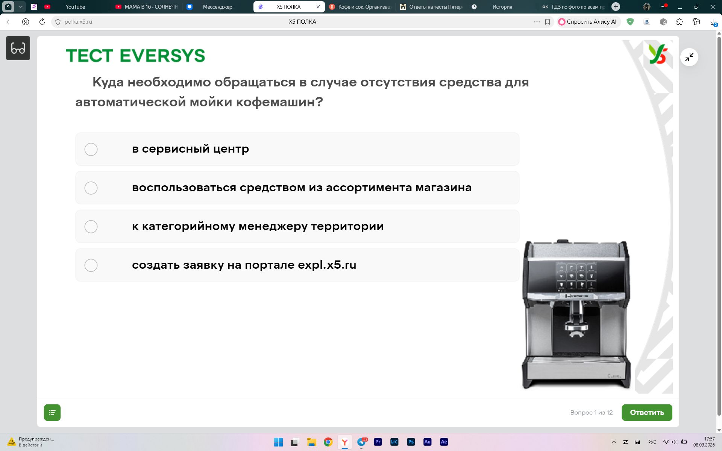The image size is (722, 451).
Task: Select radio button 'в сервисный центр'
Action: click(91, 149)
